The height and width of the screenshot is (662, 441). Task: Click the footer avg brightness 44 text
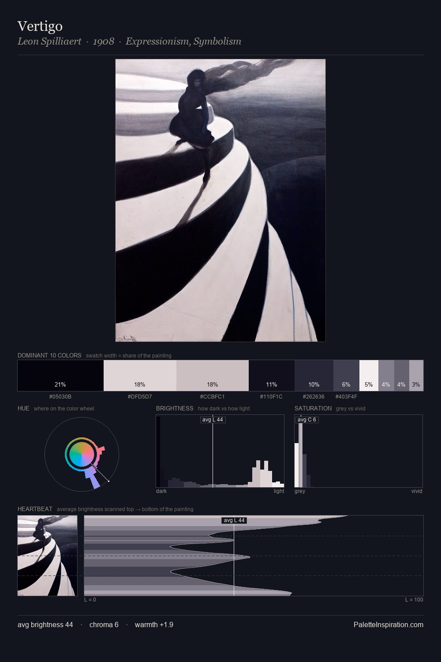point(45,624)
